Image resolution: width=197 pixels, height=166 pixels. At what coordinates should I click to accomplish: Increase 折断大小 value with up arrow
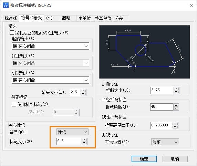176,89
